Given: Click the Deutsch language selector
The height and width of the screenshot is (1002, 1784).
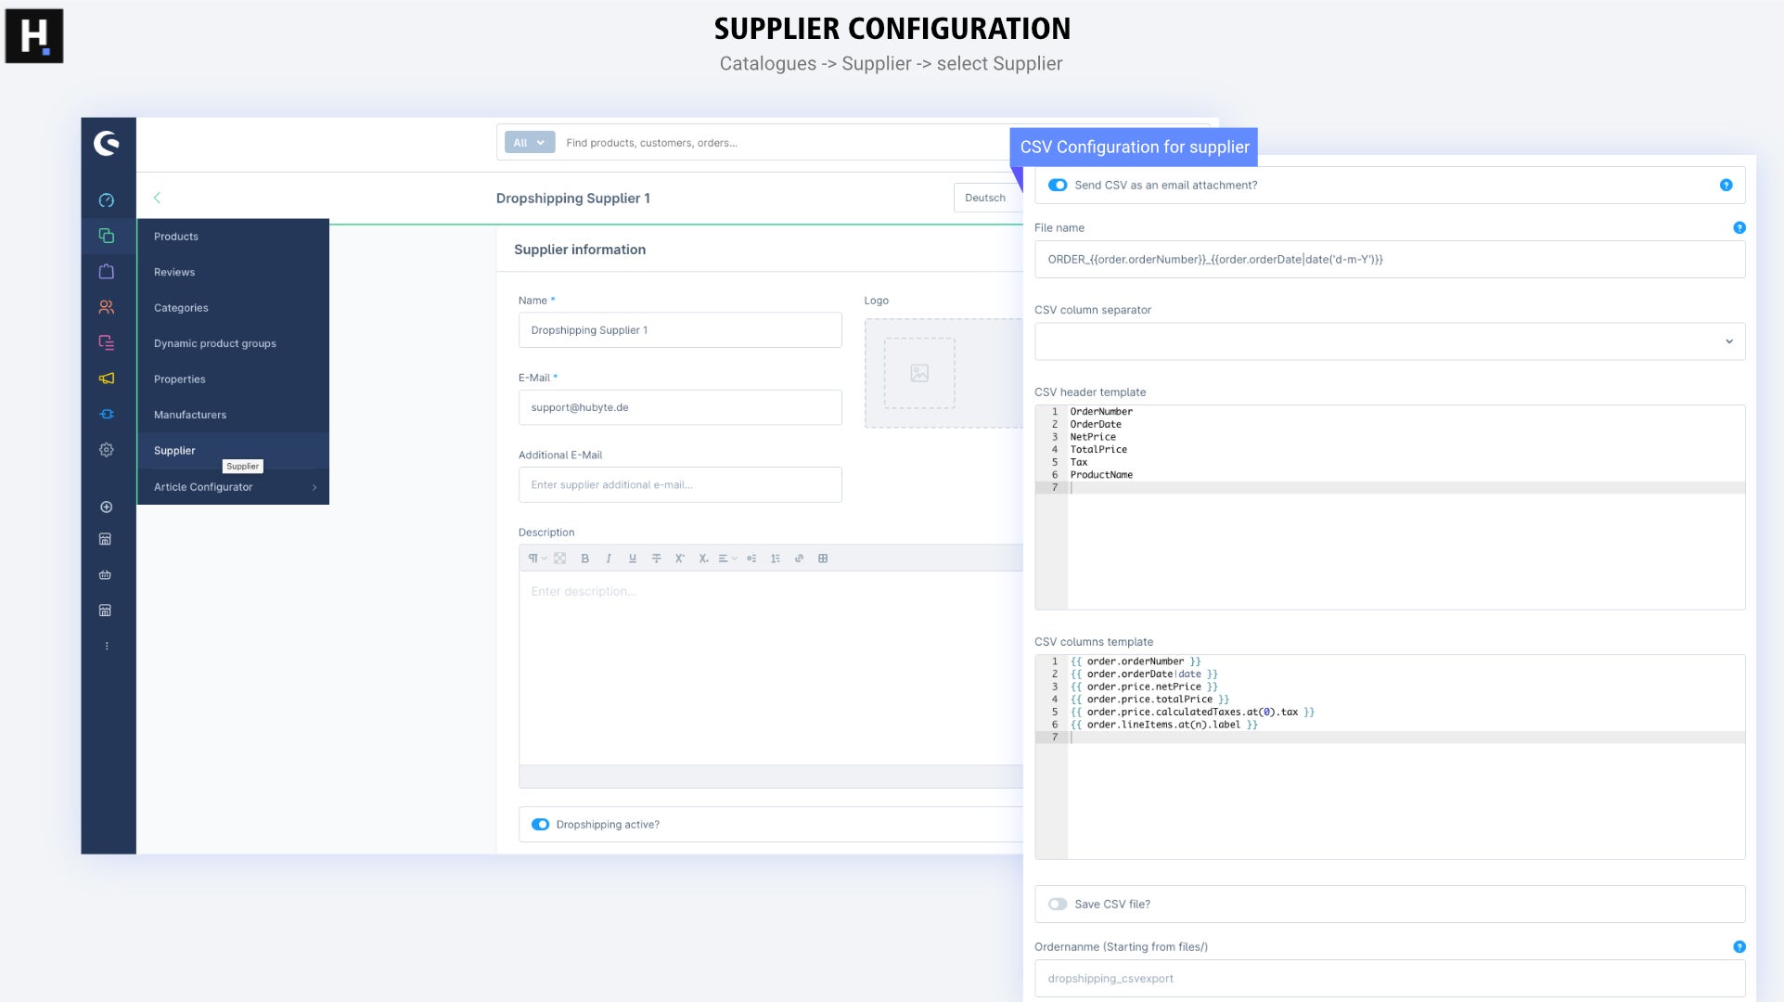Looking at the screenshot, I should (x=984, y=198).
